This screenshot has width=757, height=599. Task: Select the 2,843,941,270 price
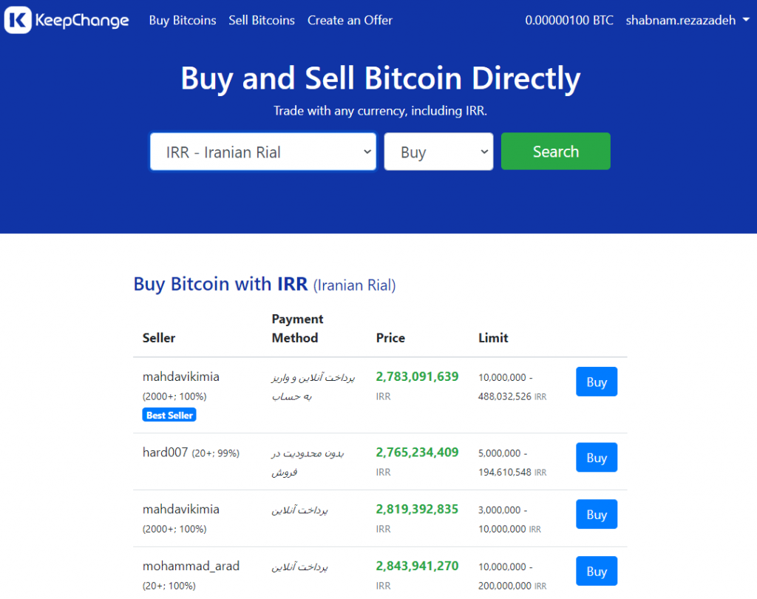pyautogui.click(x=417, y=566)
